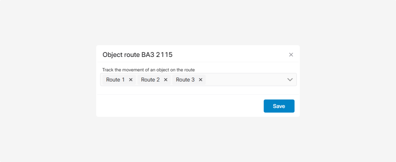Expand the routes dropdown chevron
This screenshot has width=396, height=162.
[290, 80]
